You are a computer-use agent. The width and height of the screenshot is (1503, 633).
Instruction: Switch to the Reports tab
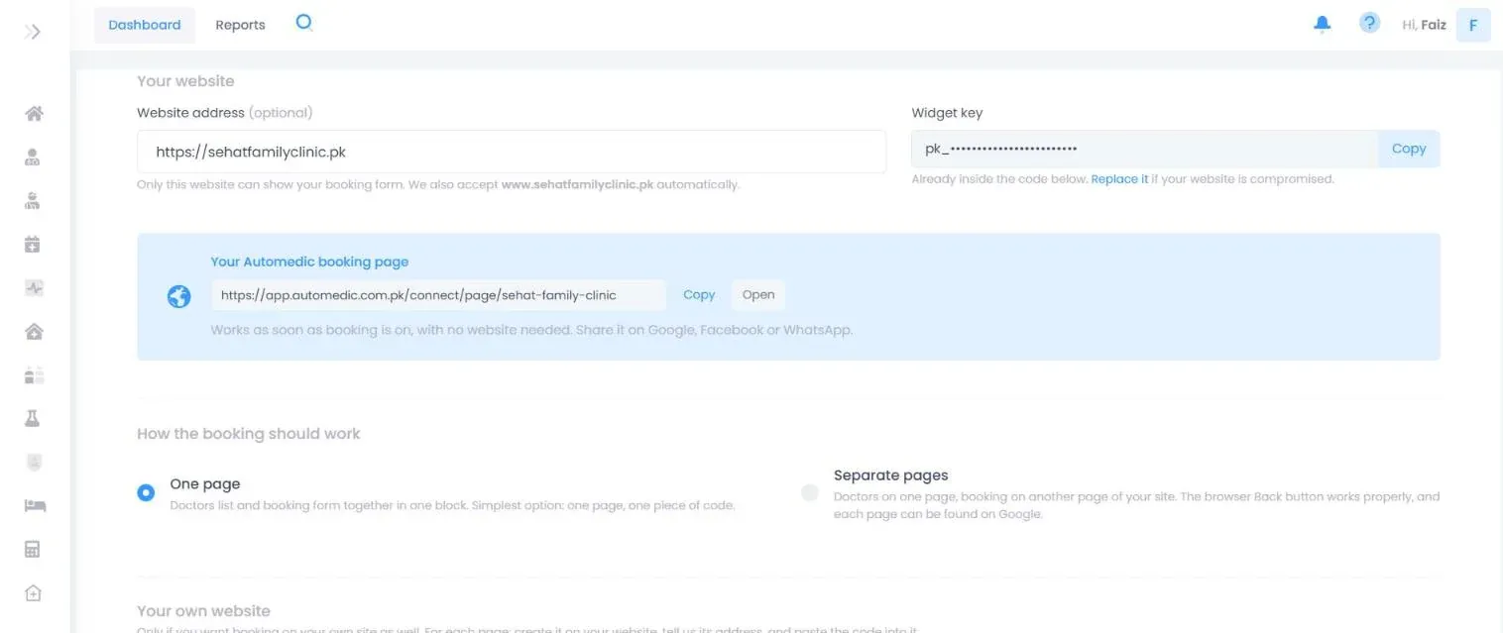click(x=240, y=25)
